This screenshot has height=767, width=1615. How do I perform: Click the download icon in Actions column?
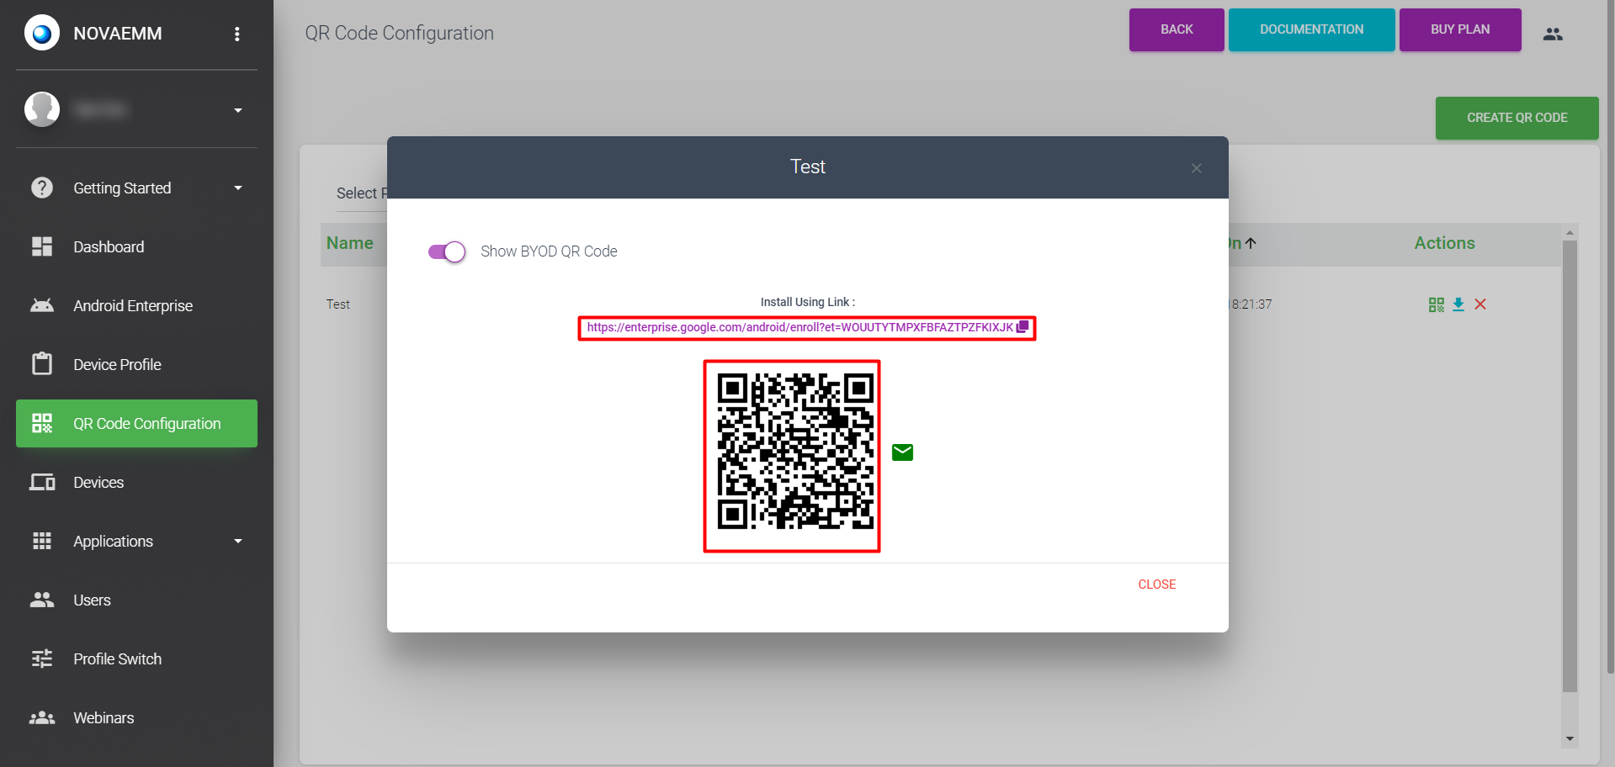(1458, 304)
